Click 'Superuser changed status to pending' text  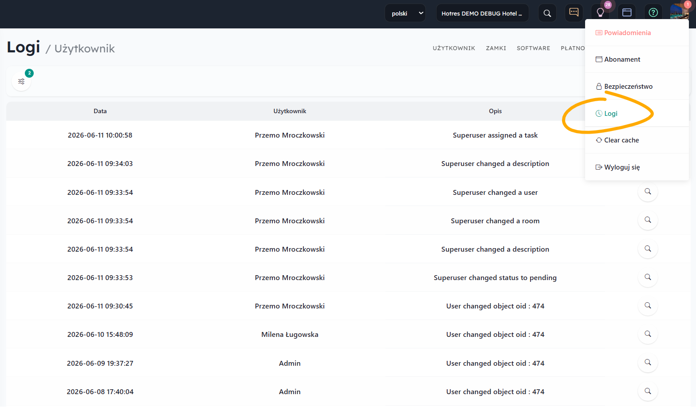pos(495,278)
